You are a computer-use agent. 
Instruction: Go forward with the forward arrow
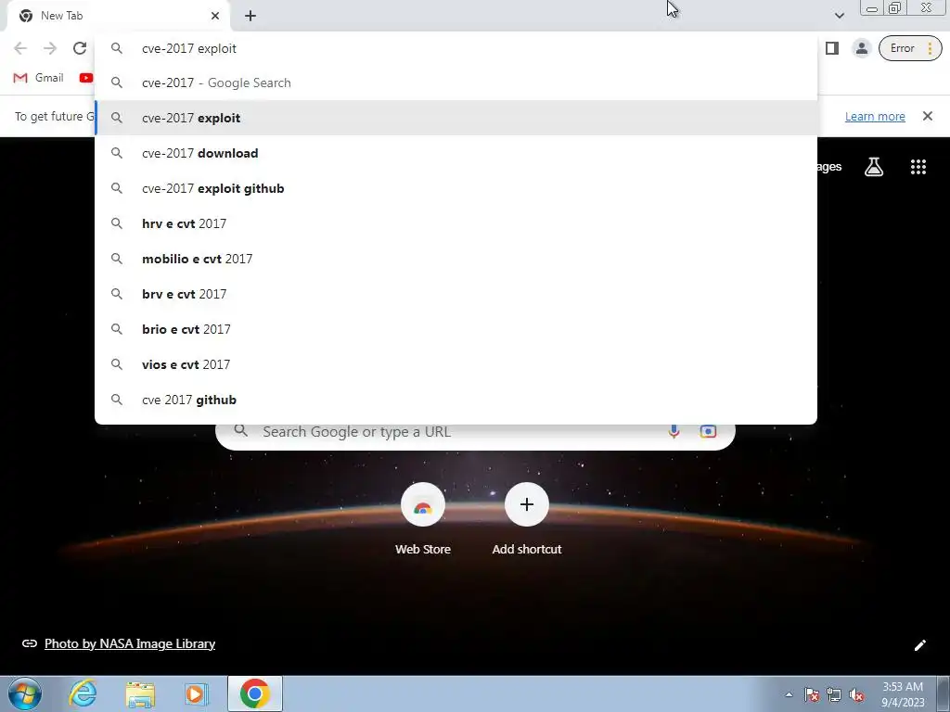[50, 48]
